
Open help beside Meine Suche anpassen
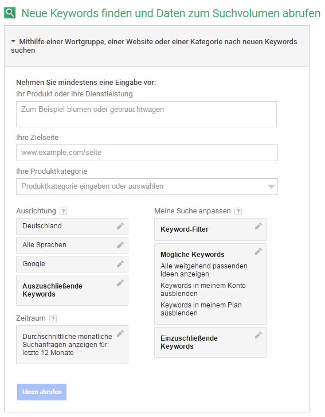pos(238,212)
